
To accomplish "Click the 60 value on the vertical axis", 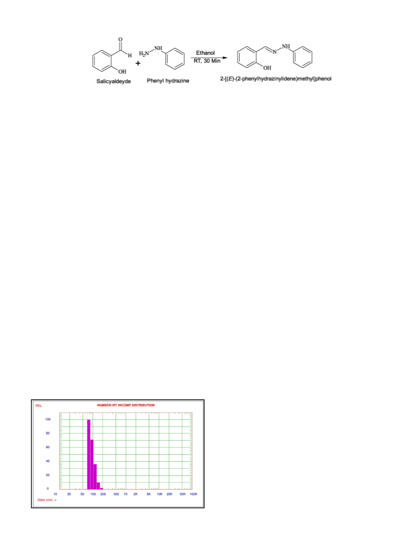I will click(x=47, y=447).
